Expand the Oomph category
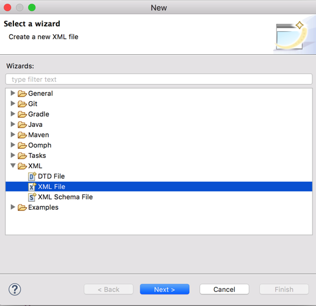This screenshot has height=306, width=316. (x=13, y=145)
